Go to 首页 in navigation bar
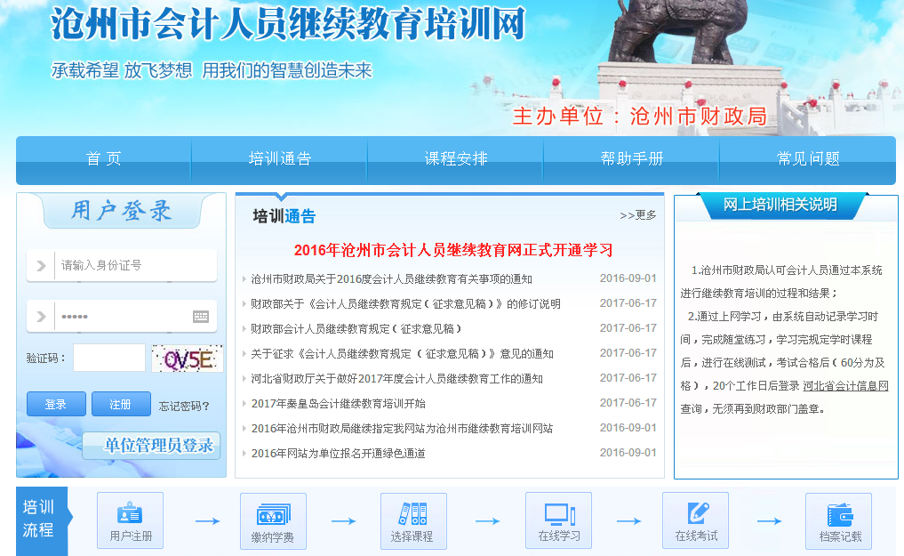Screen dimensions: 904x556 103,159
